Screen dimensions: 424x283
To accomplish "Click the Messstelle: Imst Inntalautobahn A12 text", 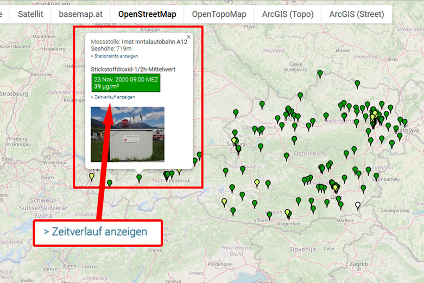I will tap(139, 42).
